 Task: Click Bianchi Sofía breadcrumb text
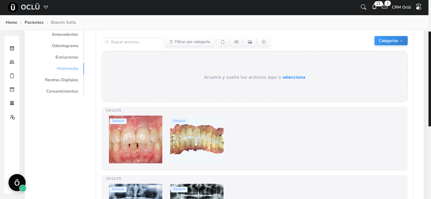63,22
